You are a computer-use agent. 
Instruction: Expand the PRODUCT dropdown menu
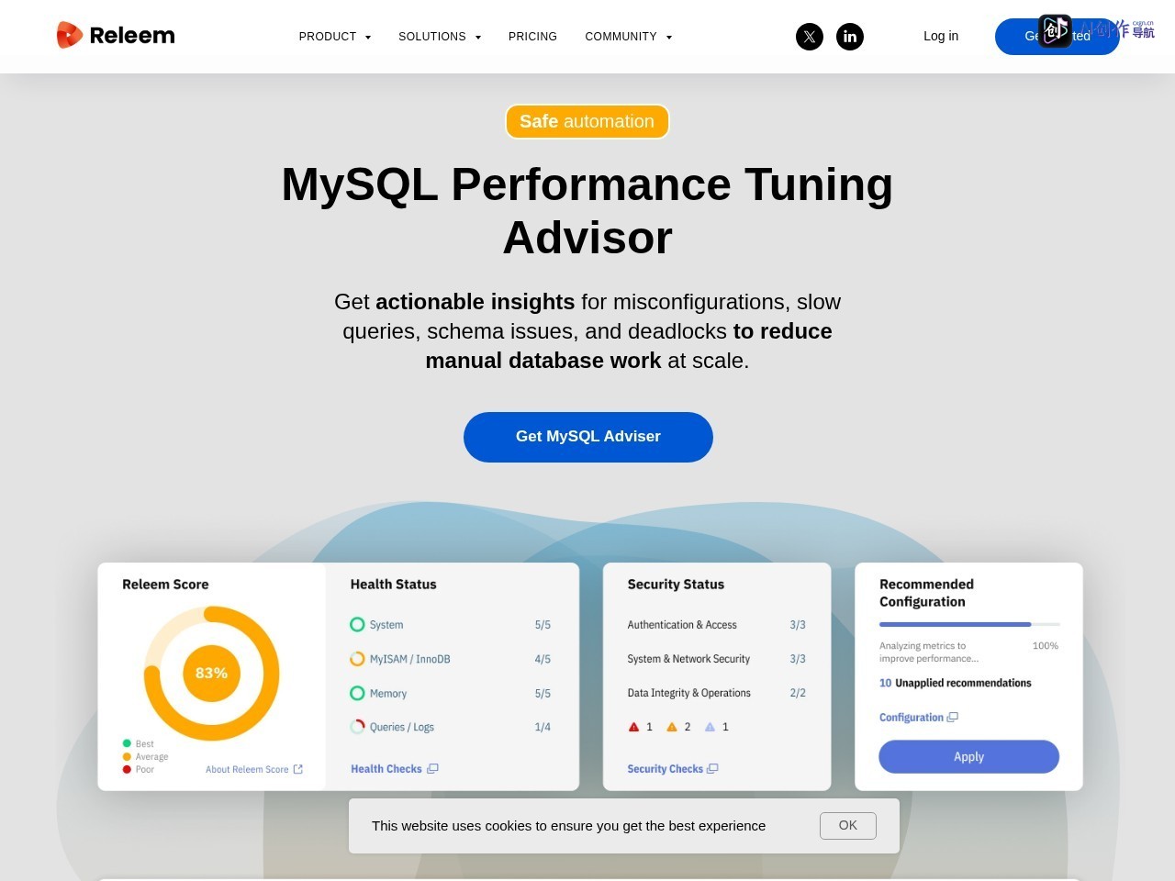pyautogui.click(x=335, y=37)
